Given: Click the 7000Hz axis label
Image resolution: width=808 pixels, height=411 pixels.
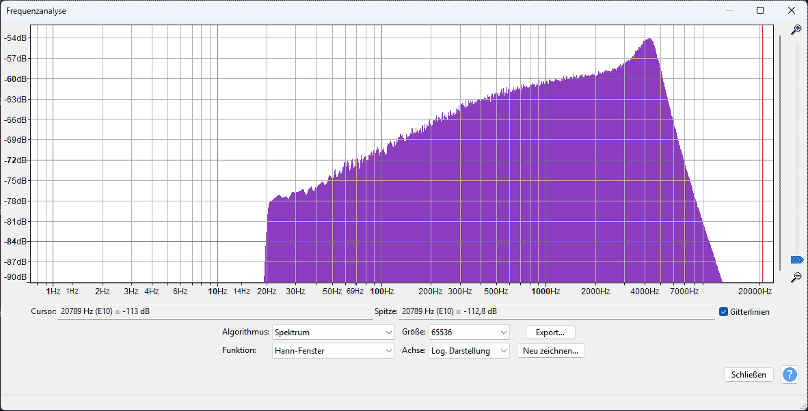Looking at the screenshot, I should tap(685, 291).
